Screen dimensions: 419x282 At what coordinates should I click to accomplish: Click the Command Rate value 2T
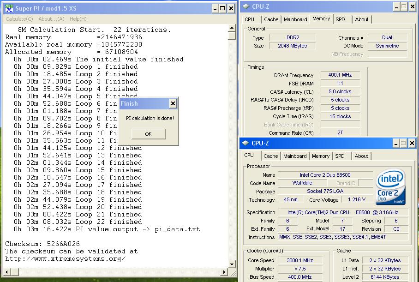tap(340, 133)
